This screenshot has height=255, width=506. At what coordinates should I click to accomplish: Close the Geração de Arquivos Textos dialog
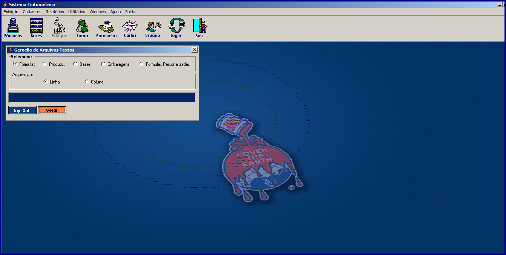tap(194, 50)
